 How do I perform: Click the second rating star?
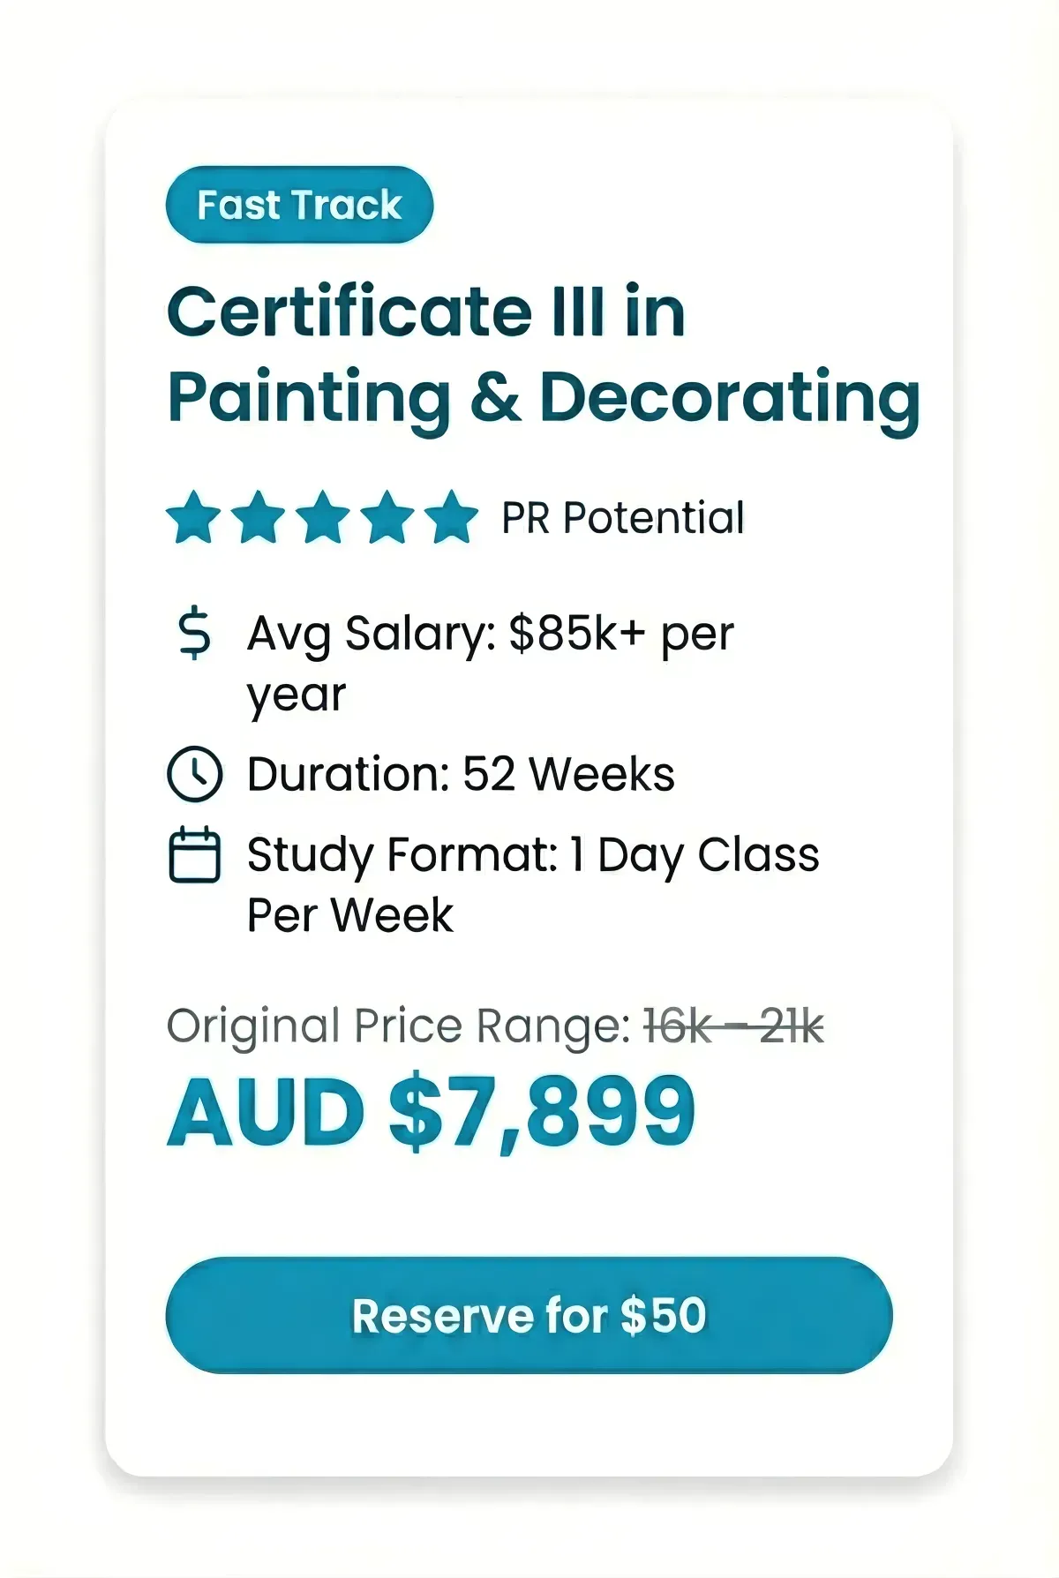pos(258,517)
